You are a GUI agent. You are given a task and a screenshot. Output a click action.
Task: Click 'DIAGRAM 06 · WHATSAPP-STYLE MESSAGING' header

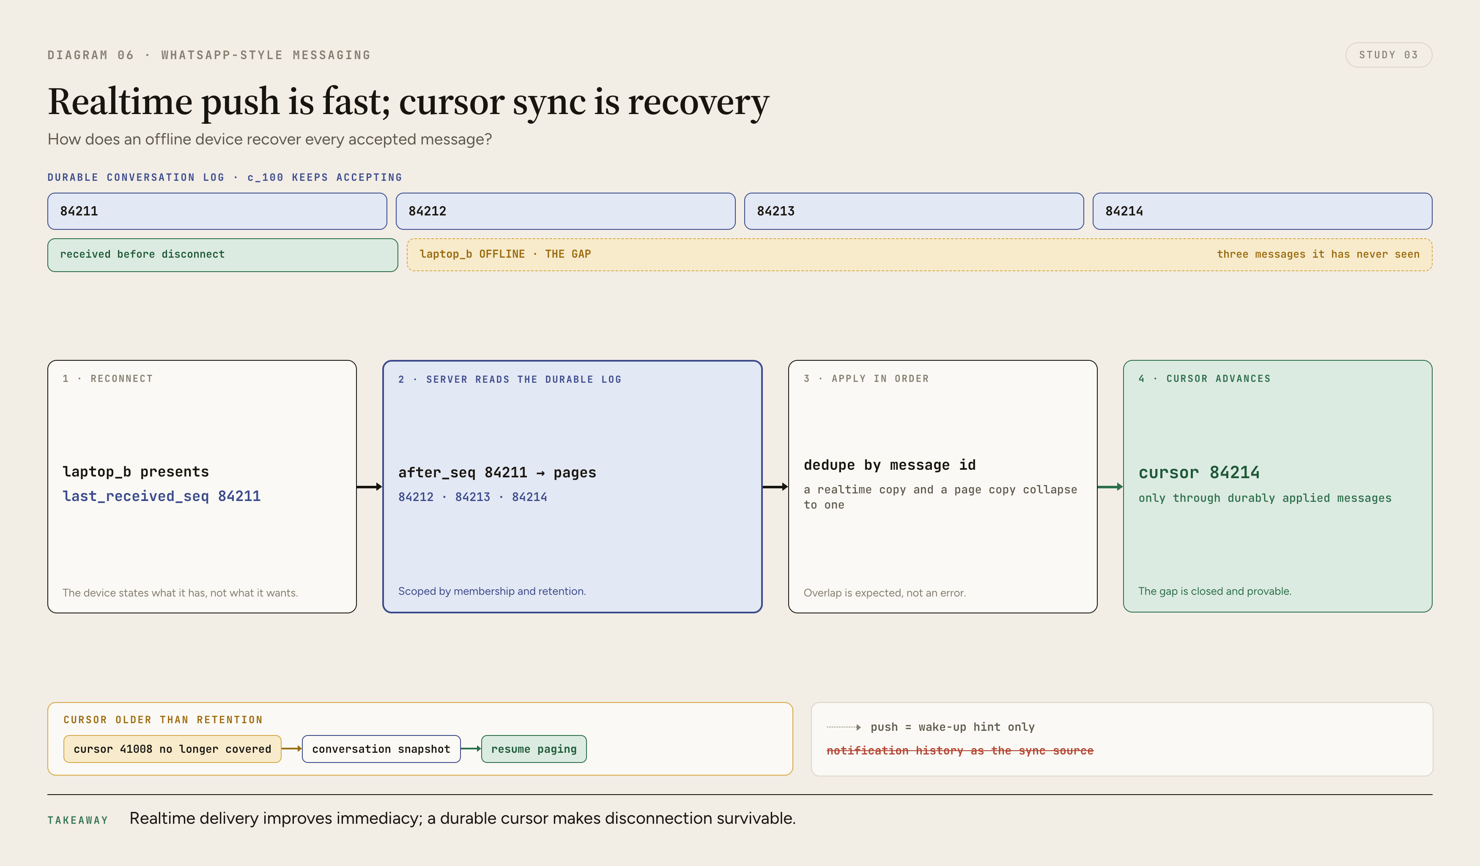[x=209, y=55]
